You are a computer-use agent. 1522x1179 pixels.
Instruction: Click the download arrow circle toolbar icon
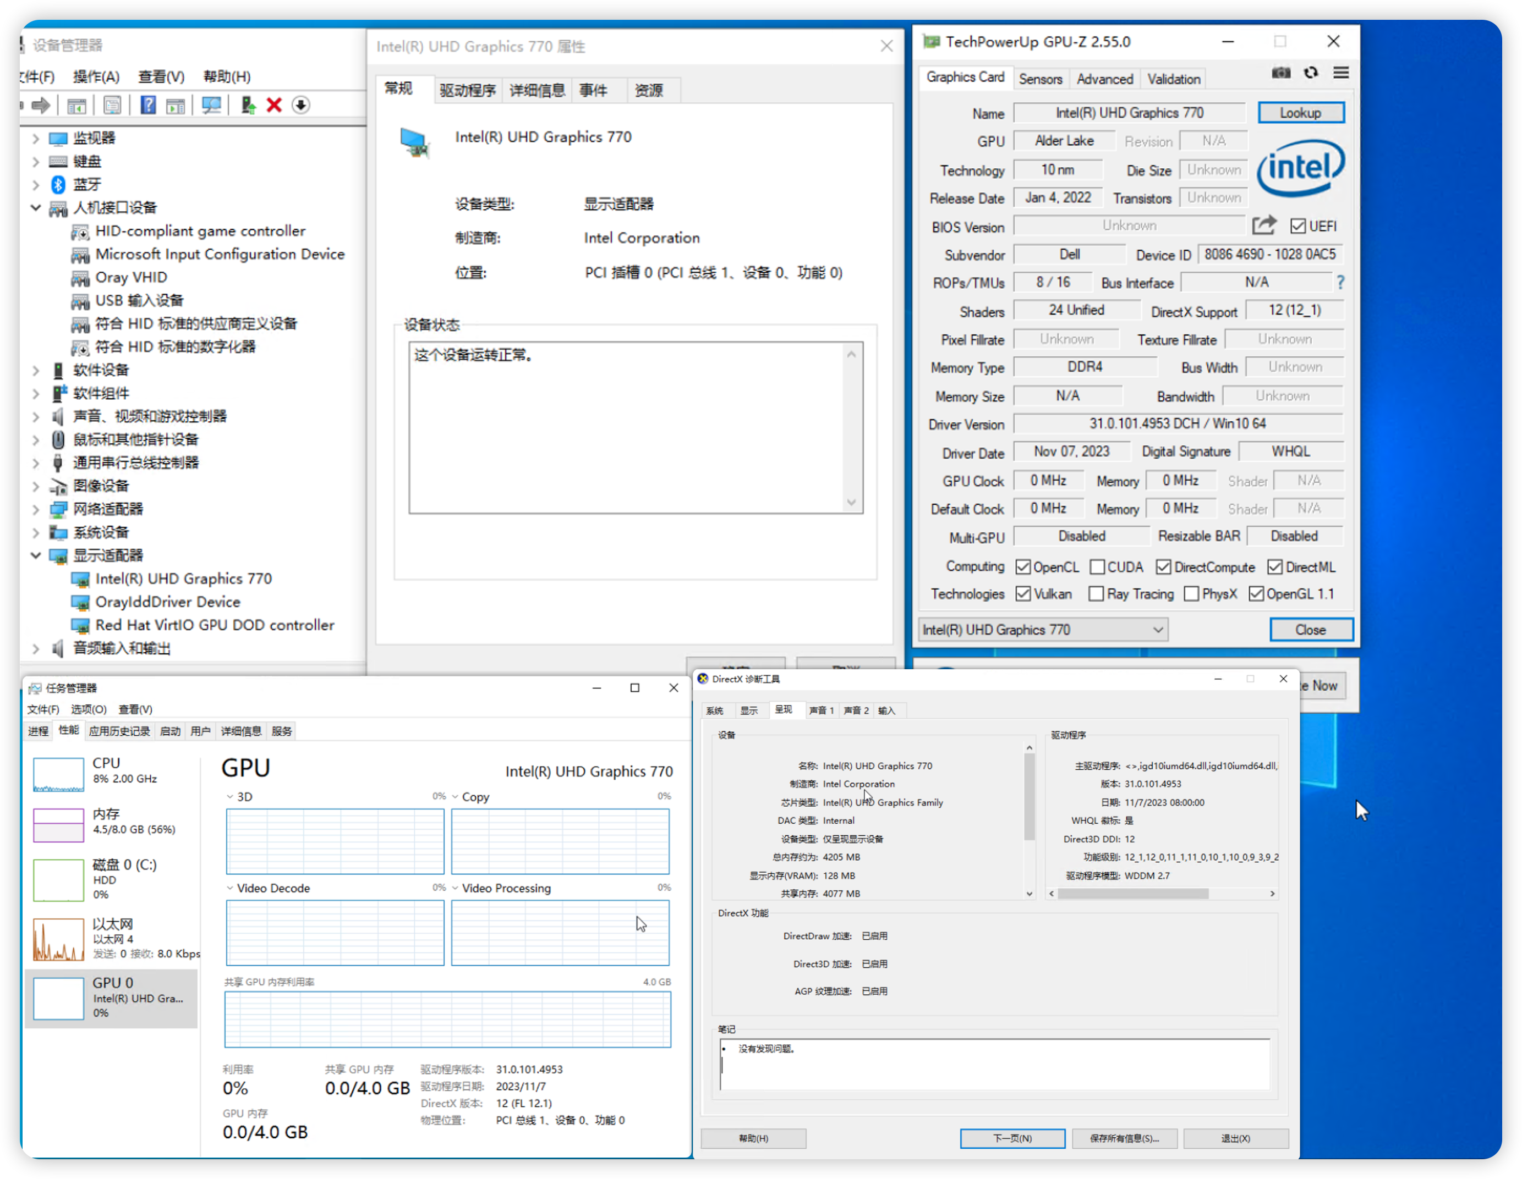[x=300, y=105]
